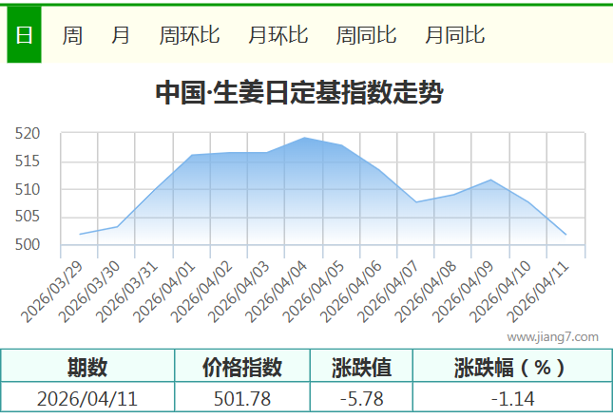Select the 月同比 tab
Viewport: 613px width, 418px height.
pos(455,35)
